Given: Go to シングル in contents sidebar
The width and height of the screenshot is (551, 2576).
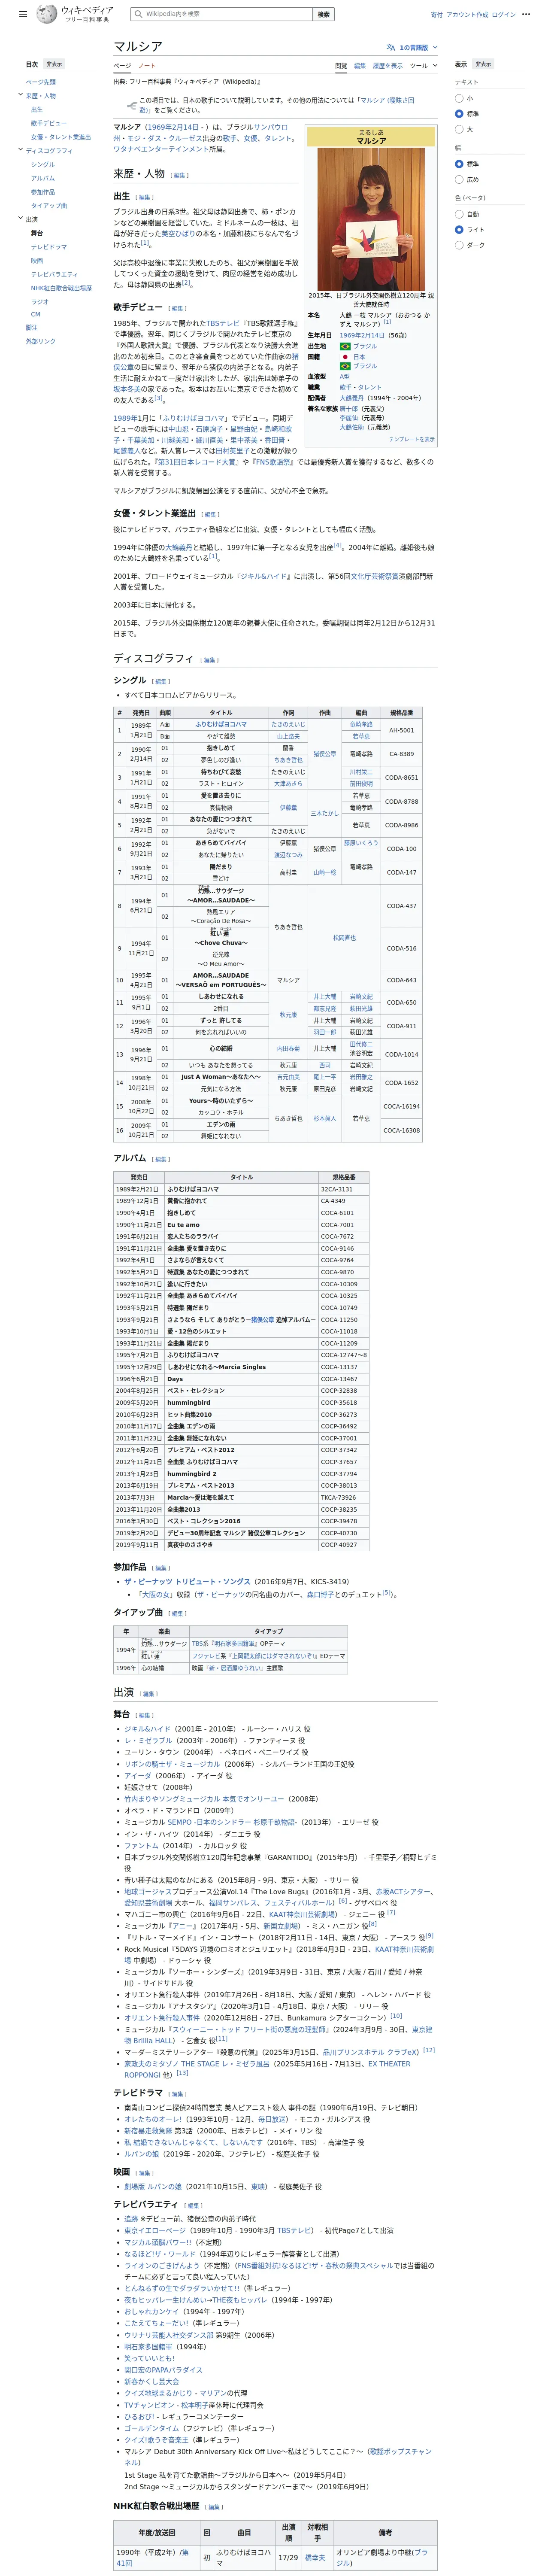Looking at the screenshot, I should (x=43, y=164).
